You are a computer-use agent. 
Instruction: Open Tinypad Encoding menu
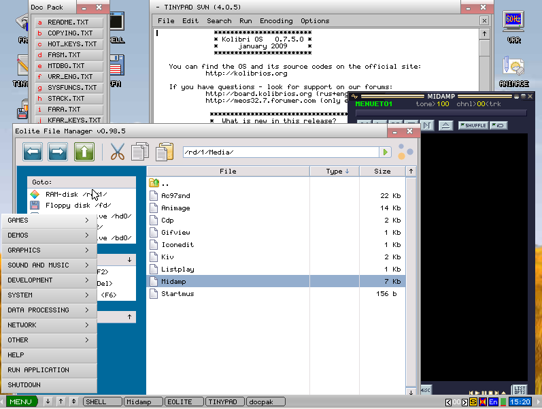[x=276, y=21]
